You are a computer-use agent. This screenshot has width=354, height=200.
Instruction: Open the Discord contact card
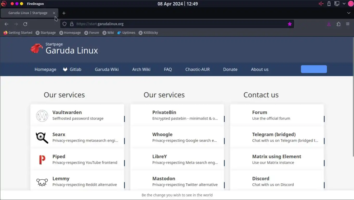coord(277,181)
